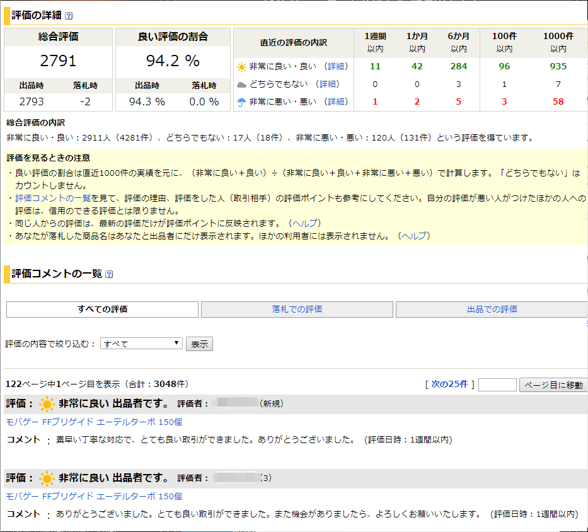Click the 表示 filter button
588x532 pixels.
click(200, 344)
